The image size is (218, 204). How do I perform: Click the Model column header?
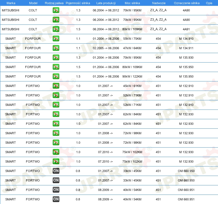coord(33,3)
